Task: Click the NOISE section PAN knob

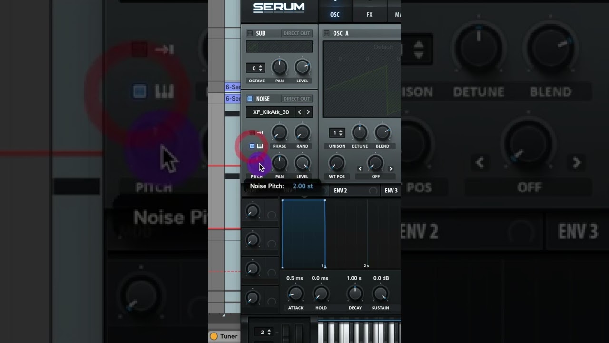Action: (x=279, y=163)
